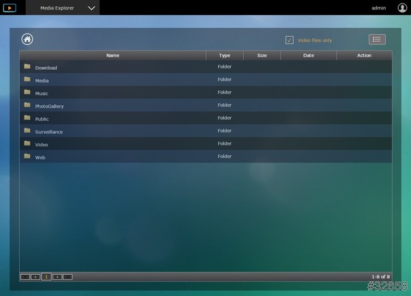Click the Media Explorer app logo icon

tap(10, 8)
